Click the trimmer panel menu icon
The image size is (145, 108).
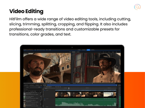[x=70, y=52]
